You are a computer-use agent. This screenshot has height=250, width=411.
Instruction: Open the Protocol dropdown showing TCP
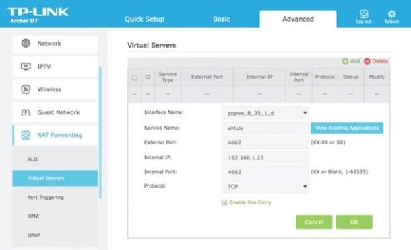click(x=265, y=186)
